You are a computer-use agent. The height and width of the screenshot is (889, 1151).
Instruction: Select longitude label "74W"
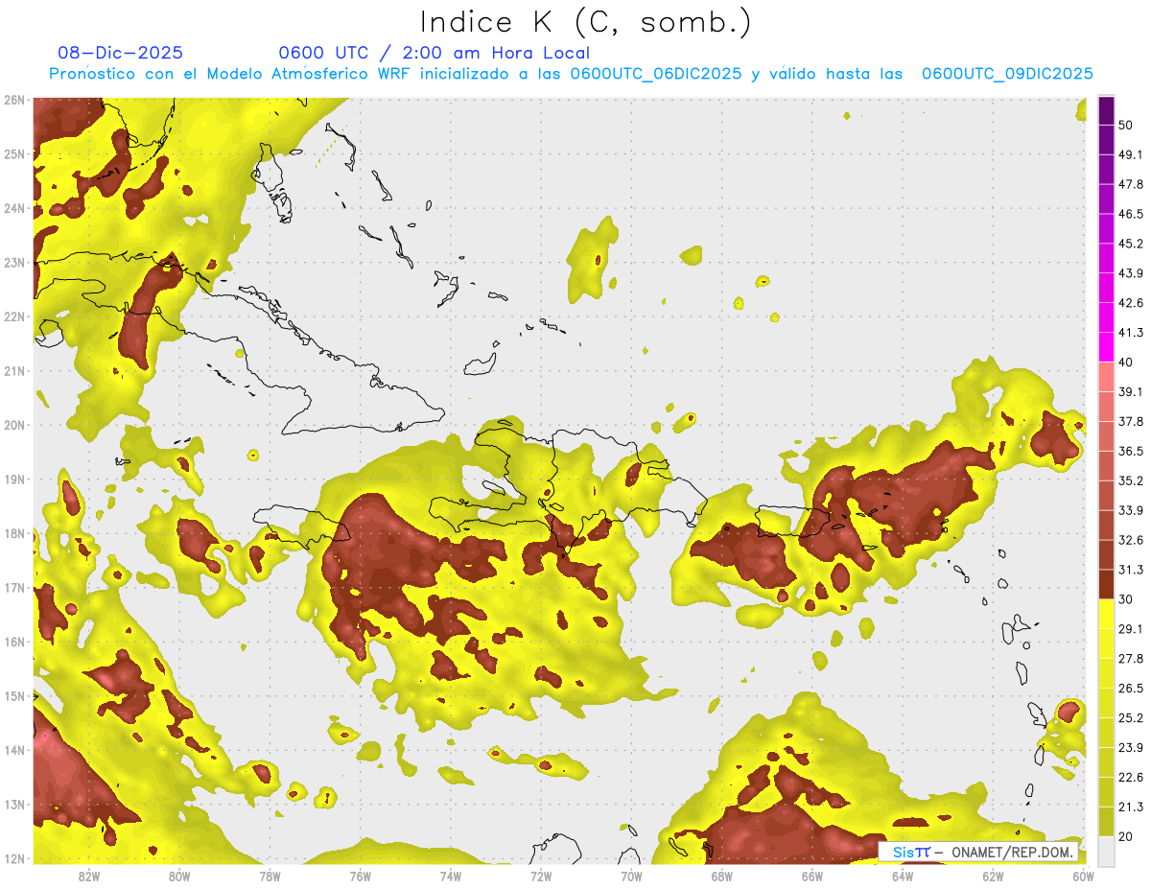click(x=451, y=877)
